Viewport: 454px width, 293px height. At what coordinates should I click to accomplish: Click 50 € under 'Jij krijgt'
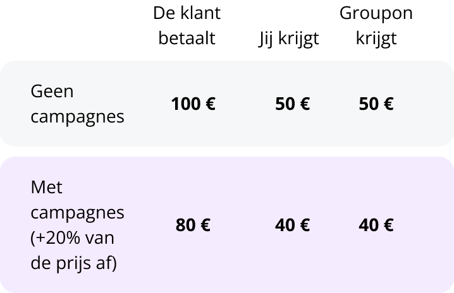click(x=292, y=104)
